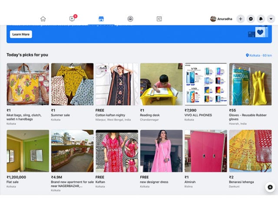Select the Marketplace storefront icon
Image resolution: width=278 pixels, height=208 pixels.
pyautogui.click(x=101, y=19)
